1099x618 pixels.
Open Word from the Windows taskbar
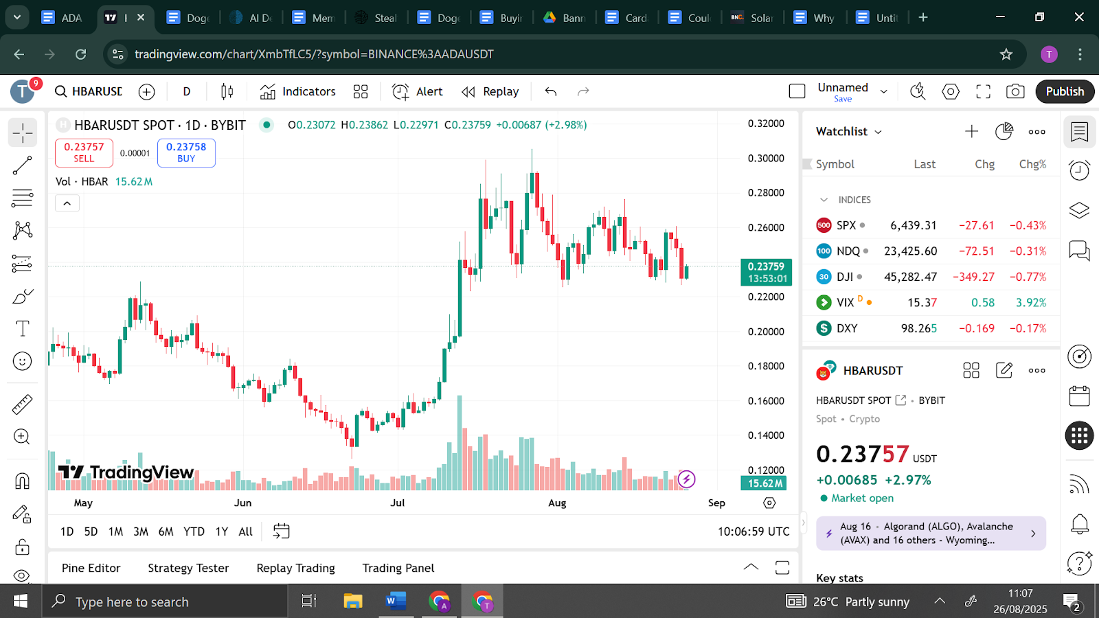coord(396,602)
